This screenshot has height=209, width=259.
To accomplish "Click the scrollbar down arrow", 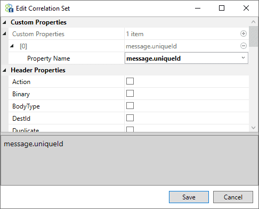I will pos(254,128).
